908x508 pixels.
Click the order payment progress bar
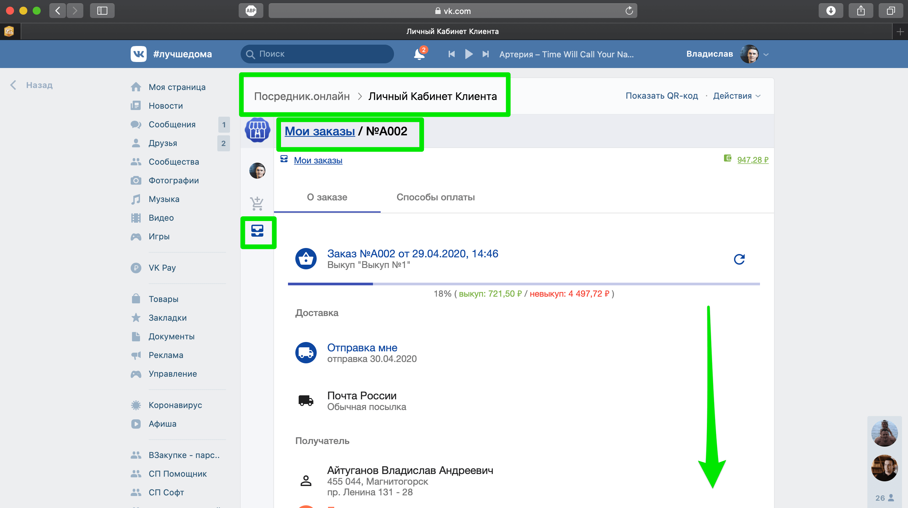click(523, 284)
